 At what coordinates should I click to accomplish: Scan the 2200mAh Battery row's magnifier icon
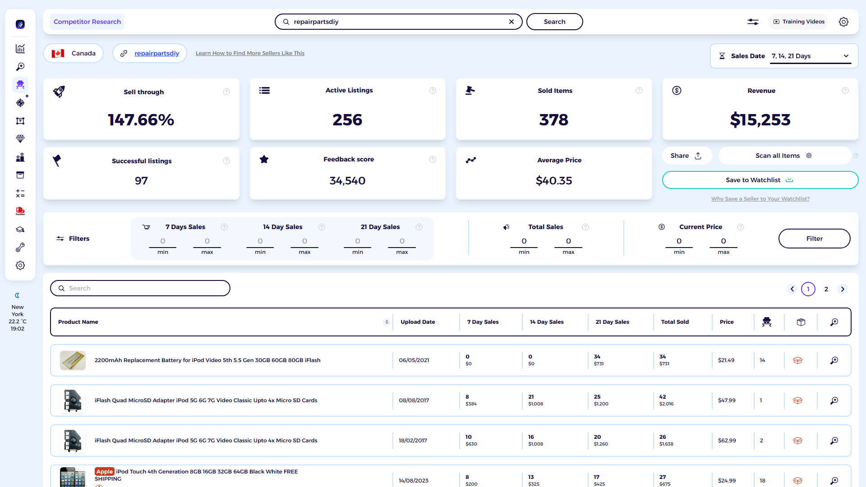pyautogui.click(x=834, y=360)
